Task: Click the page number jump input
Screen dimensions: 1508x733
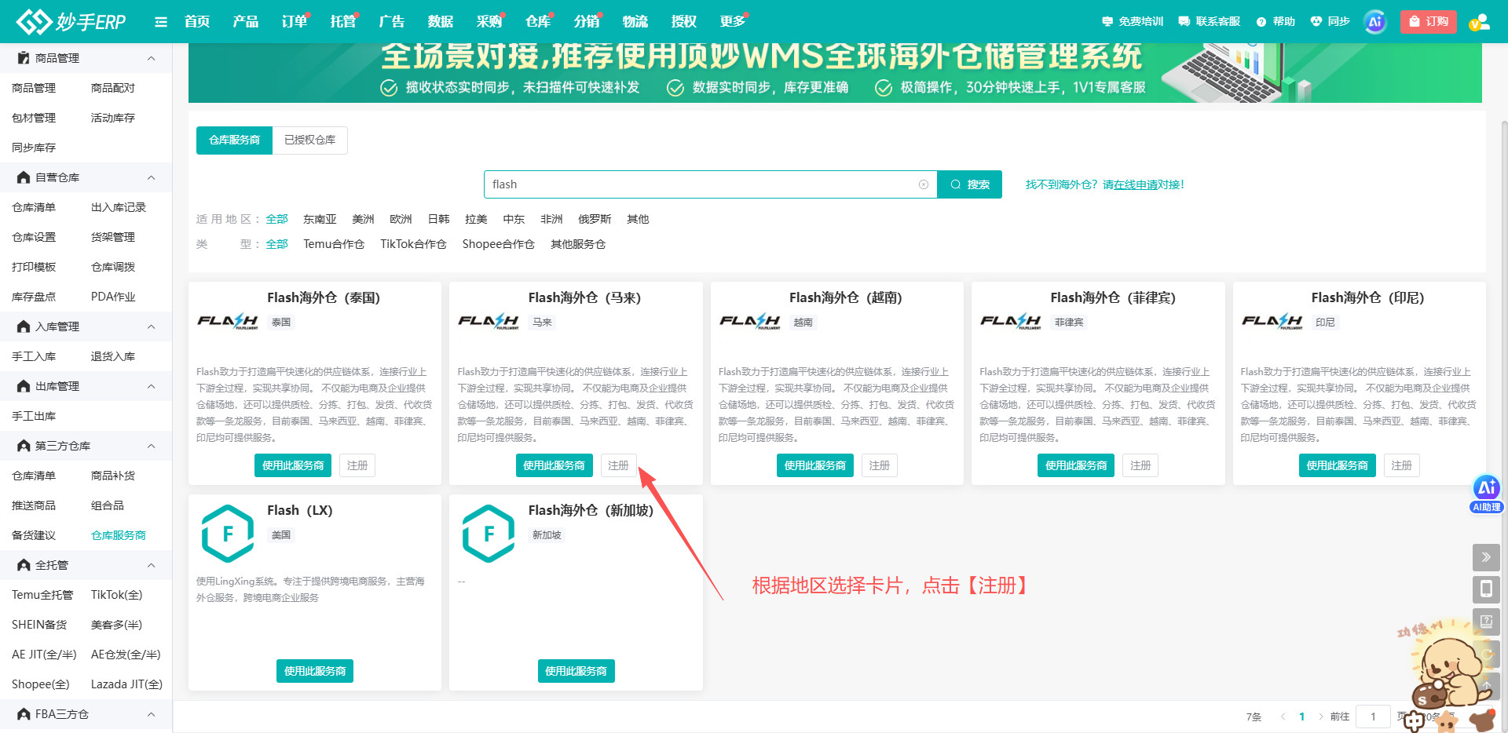Action: click(1373, 717)
